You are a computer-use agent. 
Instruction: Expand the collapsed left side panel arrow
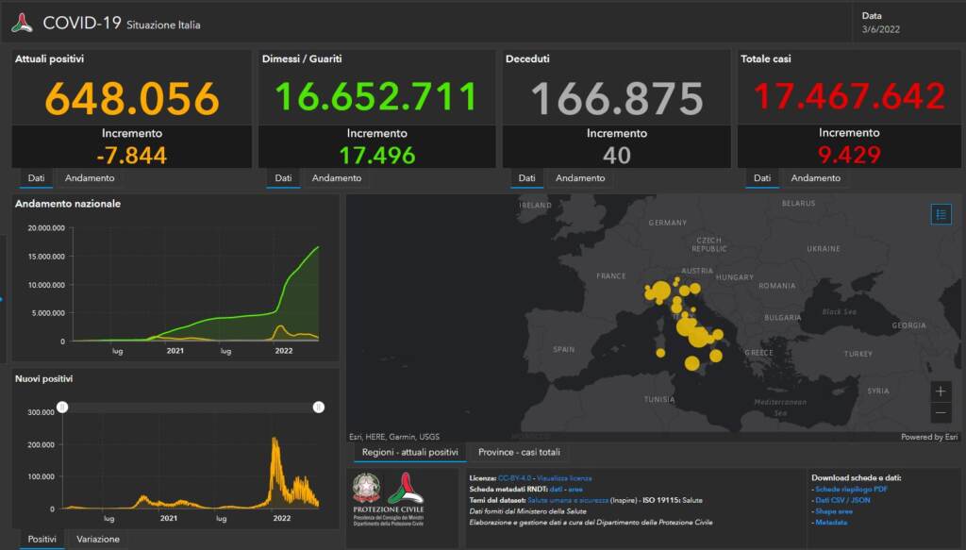coord(3,300)
